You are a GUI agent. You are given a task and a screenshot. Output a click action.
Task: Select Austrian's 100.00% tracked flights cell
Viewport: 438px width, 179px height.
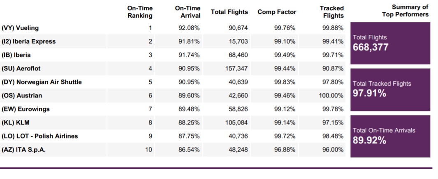(331, 95)
